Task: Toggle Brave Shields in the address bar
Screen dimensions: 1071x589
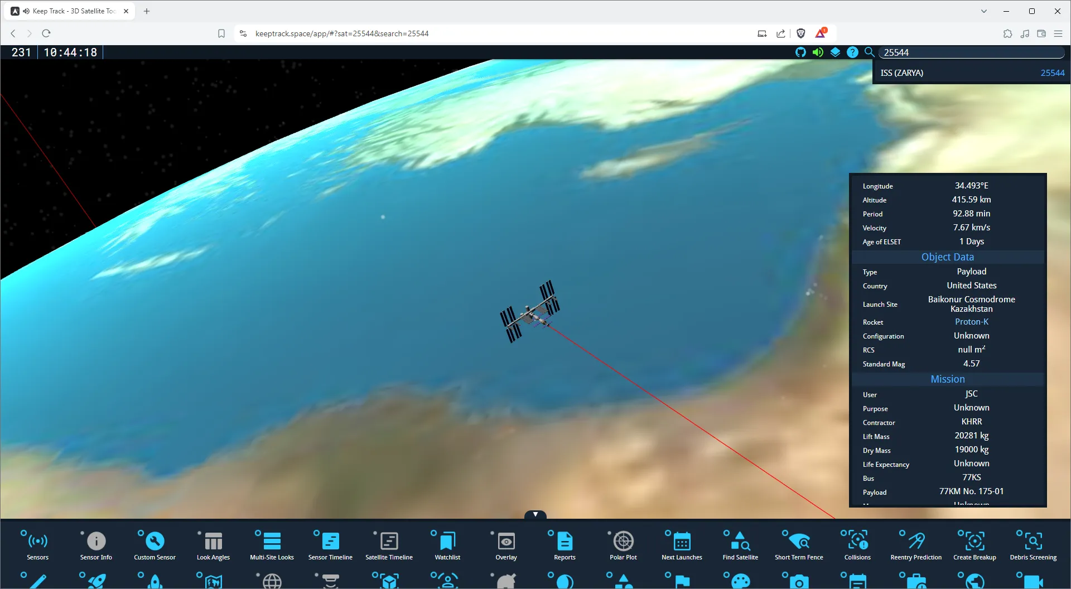Action: (801, 33)
